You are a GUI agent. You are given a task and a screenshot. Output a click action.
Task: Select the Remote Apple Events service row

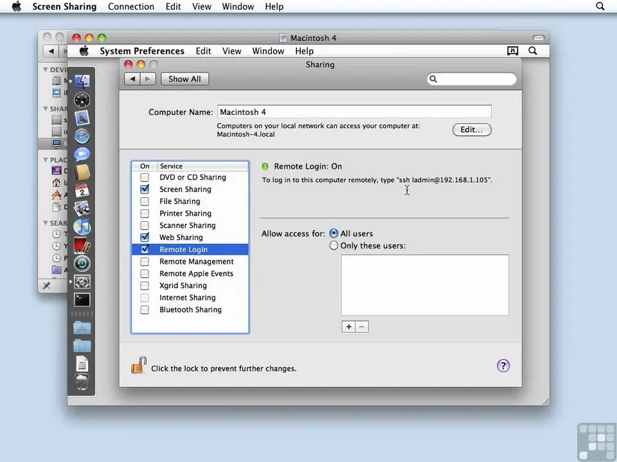click(190, 273)
